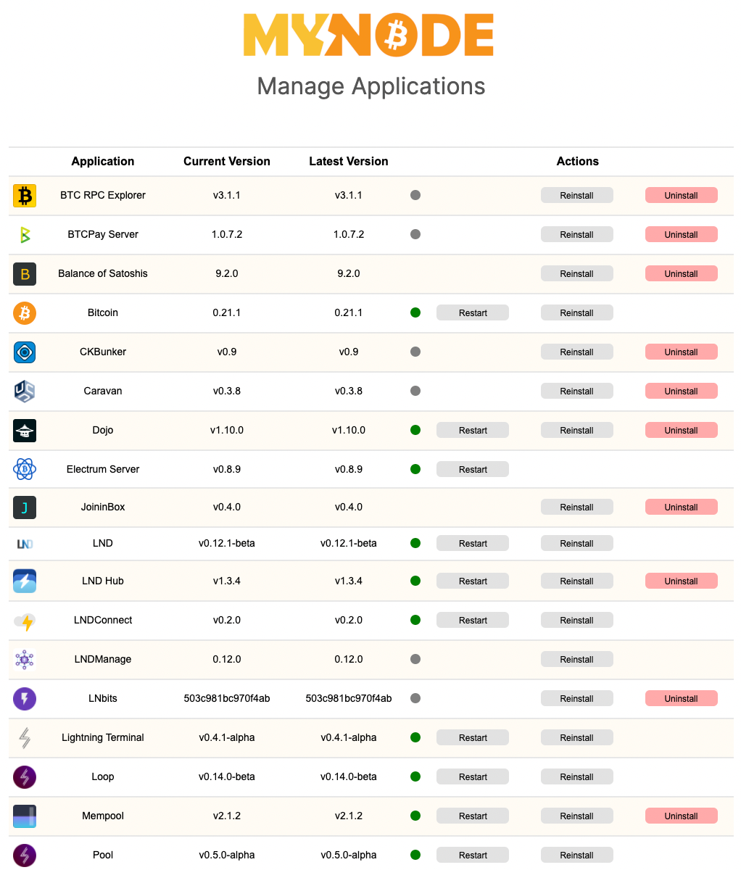This screenshot has width=741, height=870.
Task: Reinstall JoininBox
Action: [577, 507]
